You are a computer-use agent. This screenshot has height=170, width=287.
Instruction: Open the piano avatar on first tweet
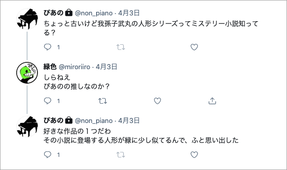pos(27,19)
